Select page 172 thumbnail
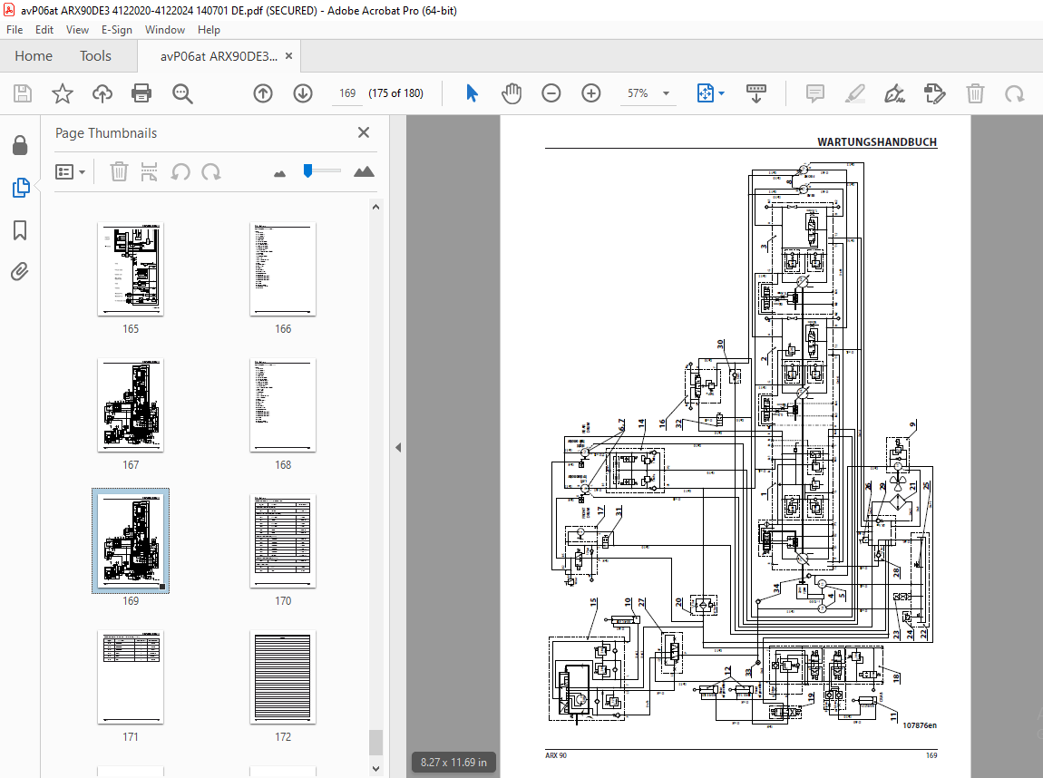This screenshot has height=778, width=1043. [x=283, y=677]
